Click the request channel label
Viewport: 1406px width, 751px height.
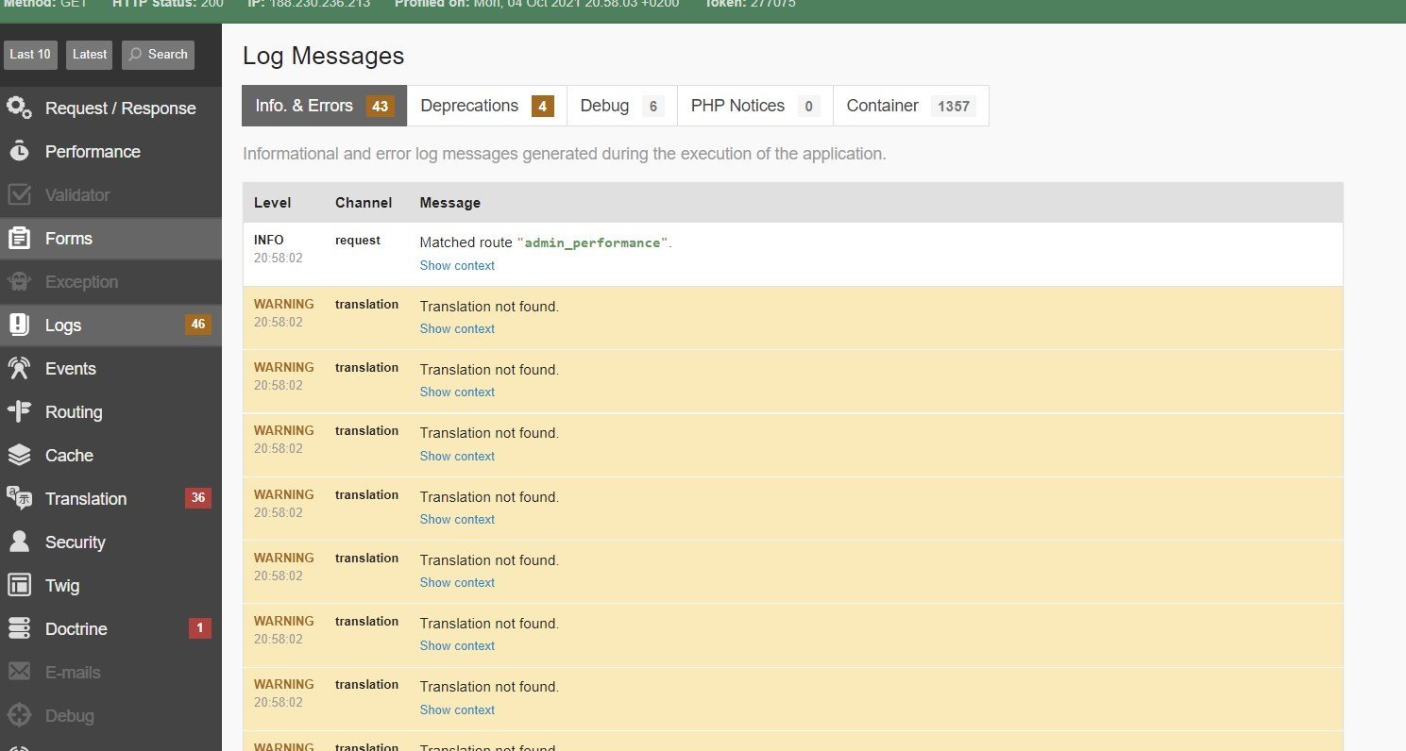click(358, 241)
